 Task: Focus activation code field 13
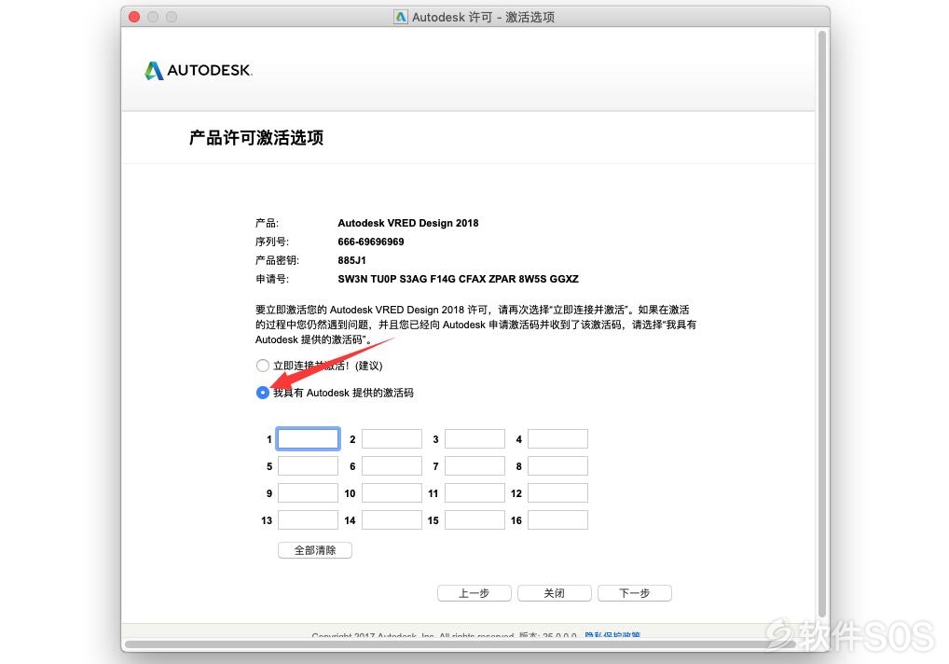pyautogui.click(x=308, y=520)
